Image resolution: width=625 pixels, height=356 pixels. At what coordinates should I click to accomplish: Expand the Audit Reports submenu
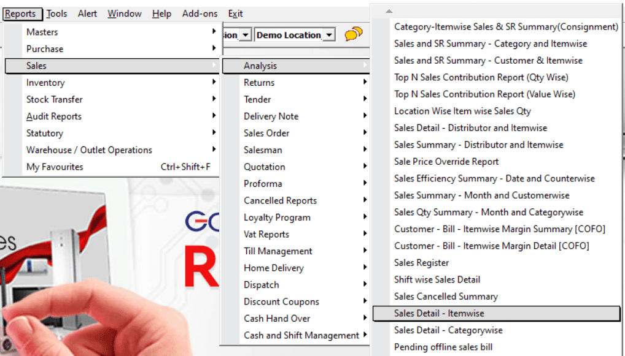(x=112, y=116)
